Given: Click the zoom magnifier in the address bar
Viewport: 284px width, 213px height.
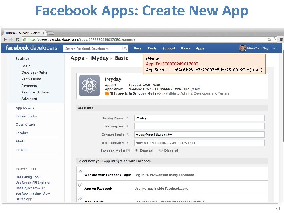Looking at the screenshot, I should point(269,39).
